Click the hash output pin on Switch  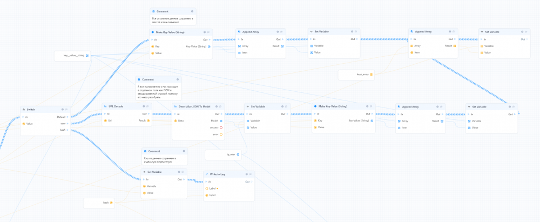point(67,130)
